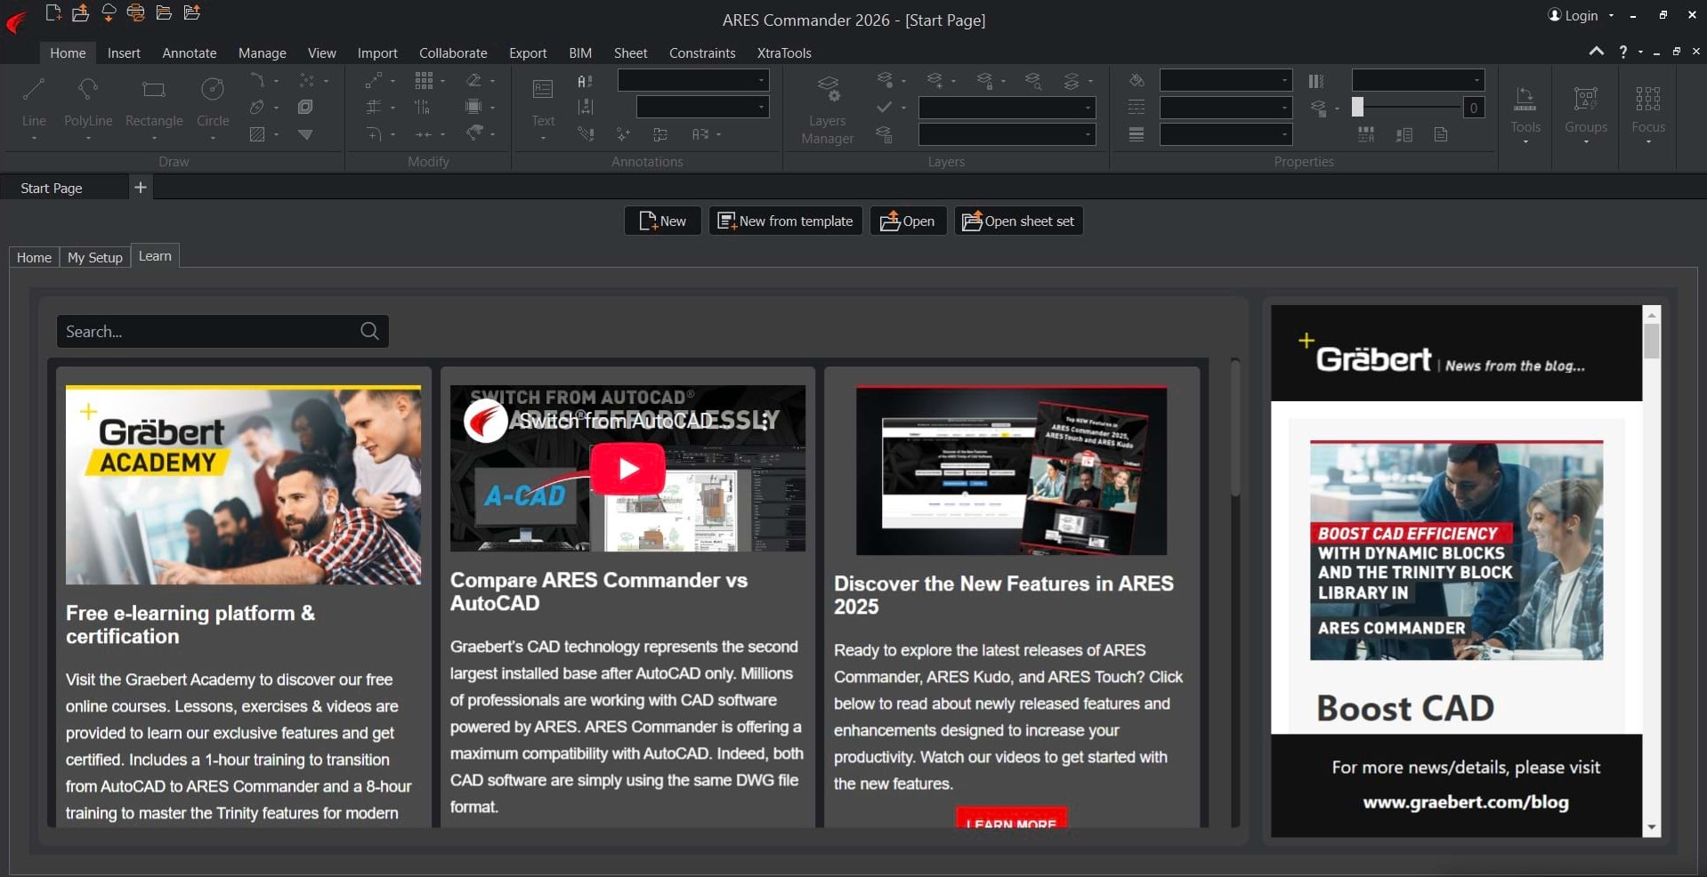This screenshot has height=877, width=1707.
Task: Click the Fillet tool in Modify group
Action: click(x=374, y=134)
